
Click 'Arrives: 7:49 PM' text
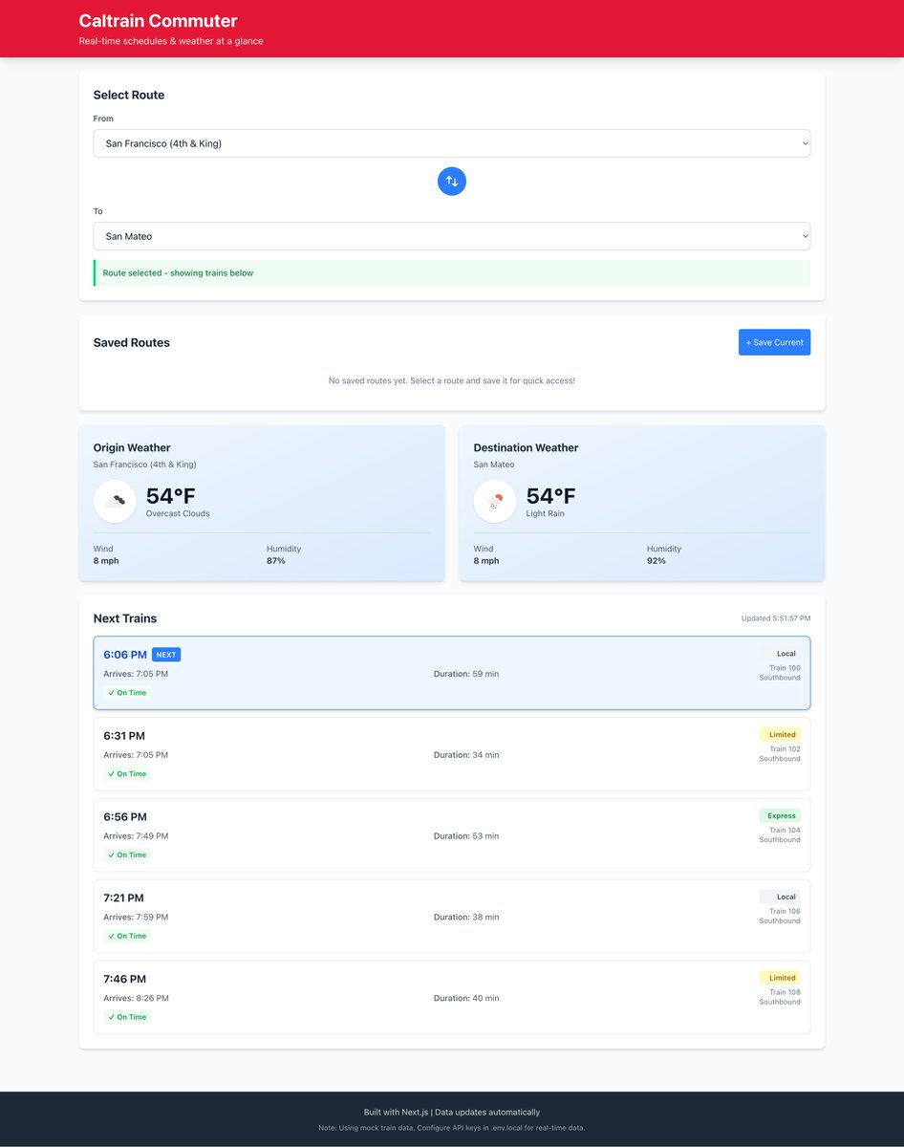pyautogui.click(x=136, y=836)
